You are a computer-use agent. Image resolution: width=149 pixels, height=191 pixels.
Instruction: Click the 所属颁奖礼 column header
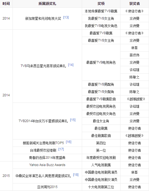pos(47,4)
